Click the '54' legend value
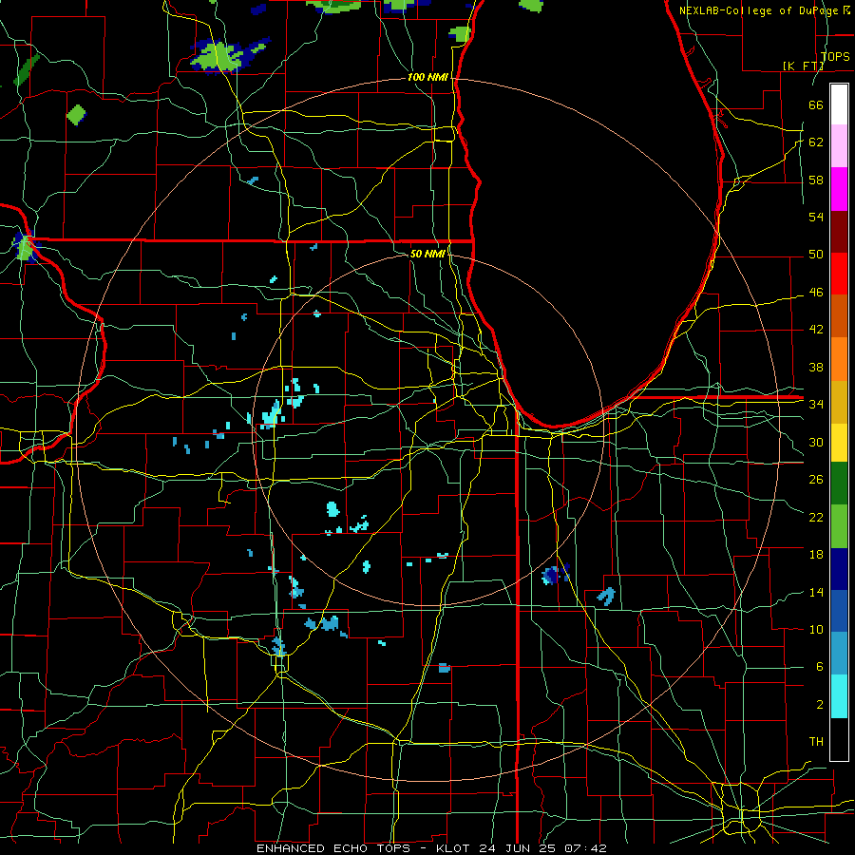Screen dimensions: 855x855 tap(816, 217)
